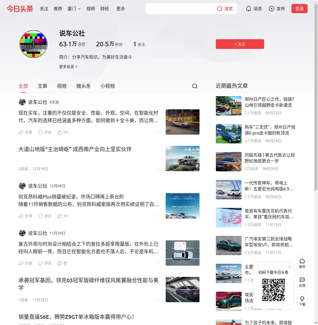The image size is (318, 325).
Task: Open more options for 别克昂科威Plus post
Action: (157, 216)
